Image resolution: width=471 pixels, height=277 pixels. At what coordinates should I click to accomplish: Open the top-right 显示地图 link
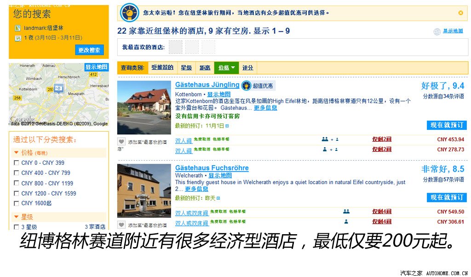pos(453,31)
